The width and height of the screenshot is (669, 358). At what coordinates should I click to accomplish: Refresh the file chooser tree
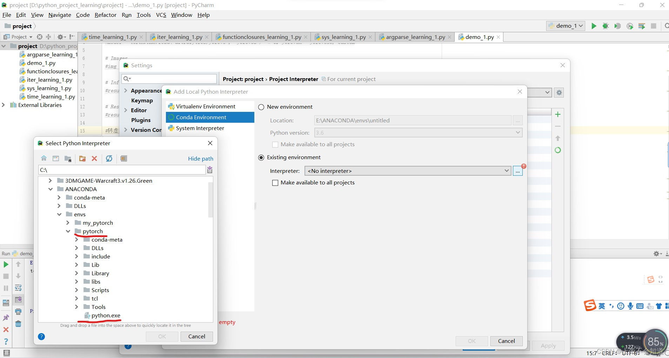(x=109, y=158)
